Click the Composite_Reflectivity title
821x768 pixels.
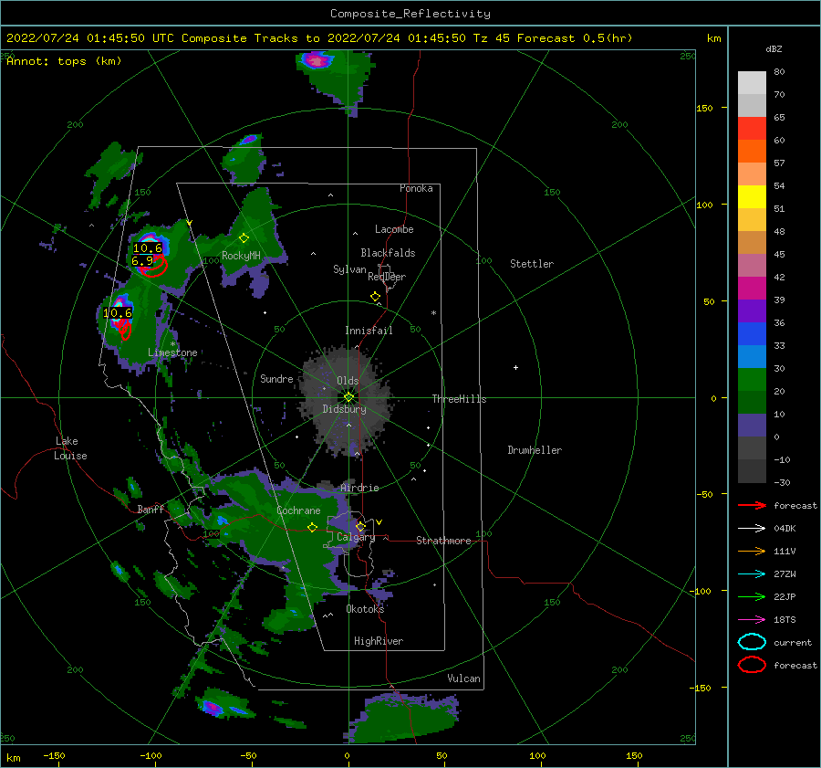410,14
